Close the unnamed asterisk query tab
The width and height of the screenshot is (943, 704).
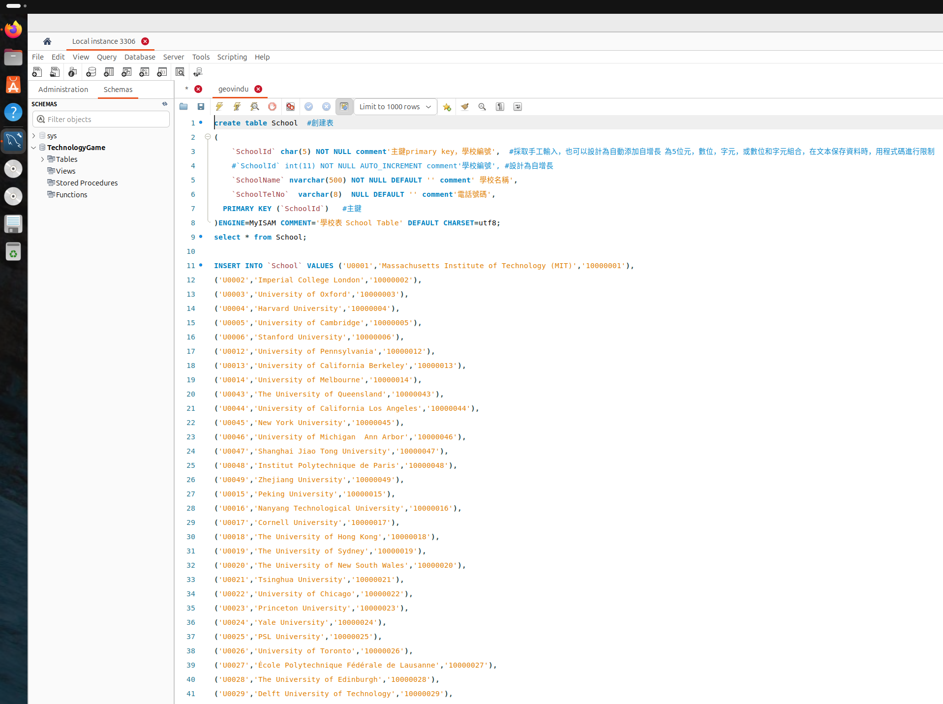[198, 89]
